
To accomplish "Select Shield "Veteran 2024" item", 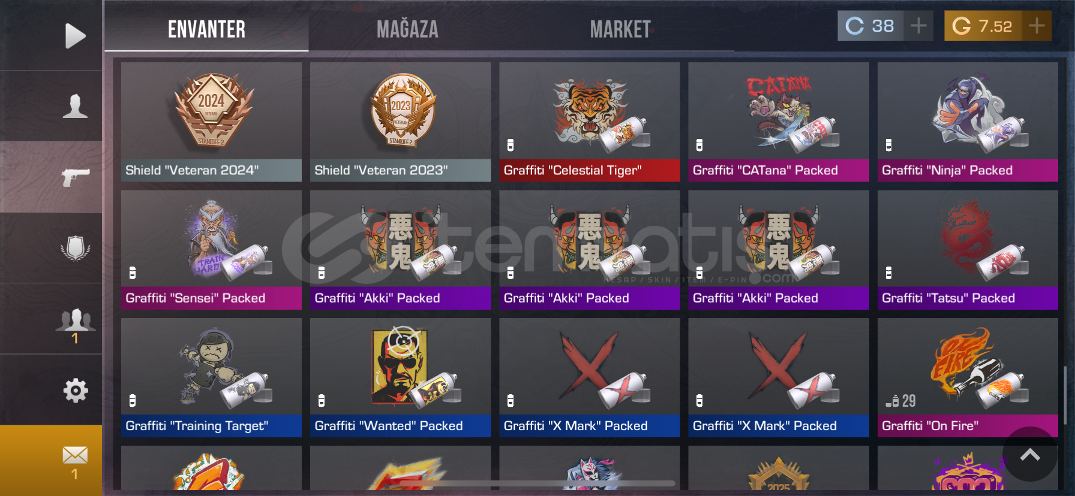I will 211,122.
